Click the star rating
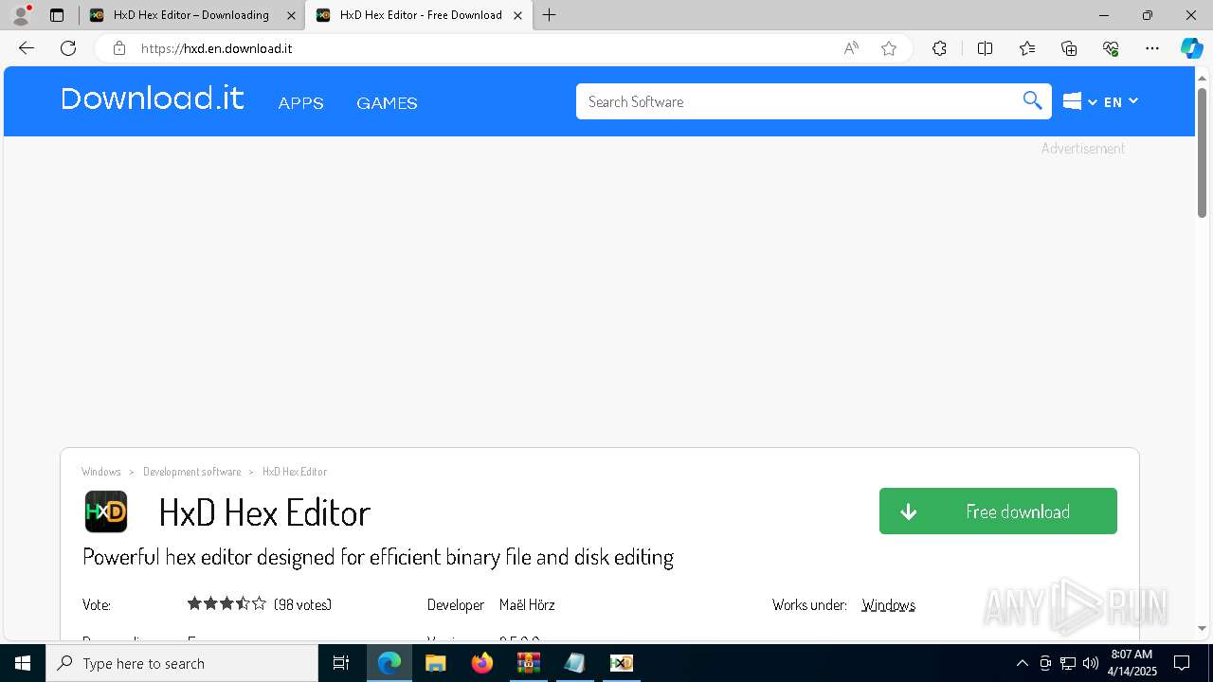1213x682 pixels. (x=226, y=603)
